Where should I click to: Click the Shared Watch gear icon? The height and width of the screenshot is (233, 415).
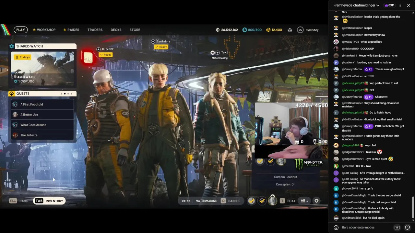point(12,46)
